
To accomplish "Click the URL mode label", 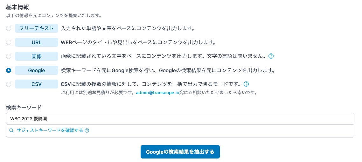I will pyautogui.click(x=37, y=42).
